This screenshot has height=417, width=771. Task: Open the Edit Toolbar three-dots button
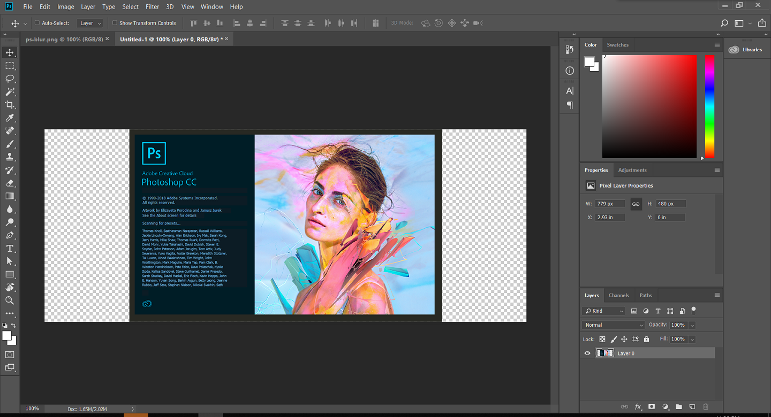(10, 314)
